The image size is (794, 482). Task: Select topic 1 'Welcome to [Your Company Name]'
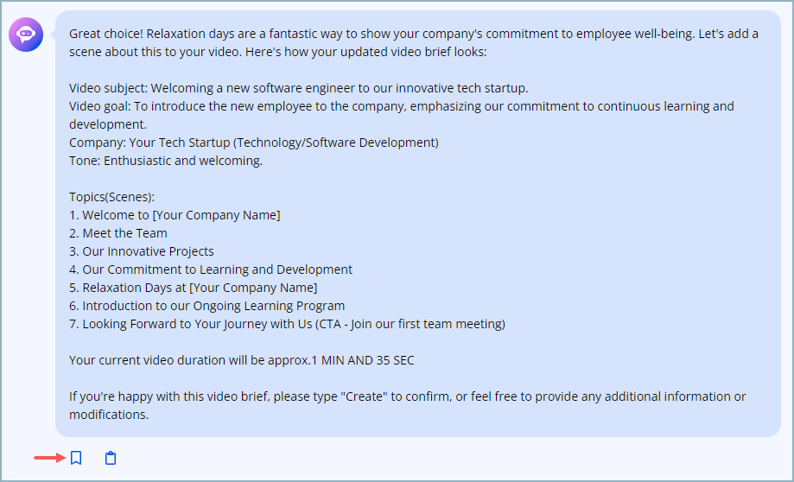click(x=175, y=215)
